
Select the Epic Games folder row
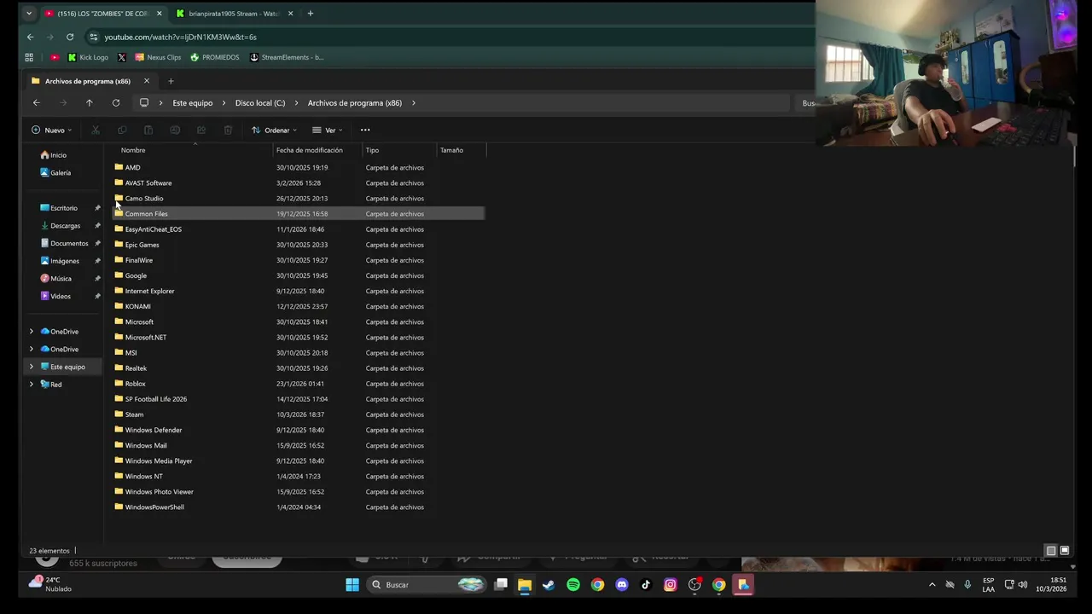click(299, 245)
